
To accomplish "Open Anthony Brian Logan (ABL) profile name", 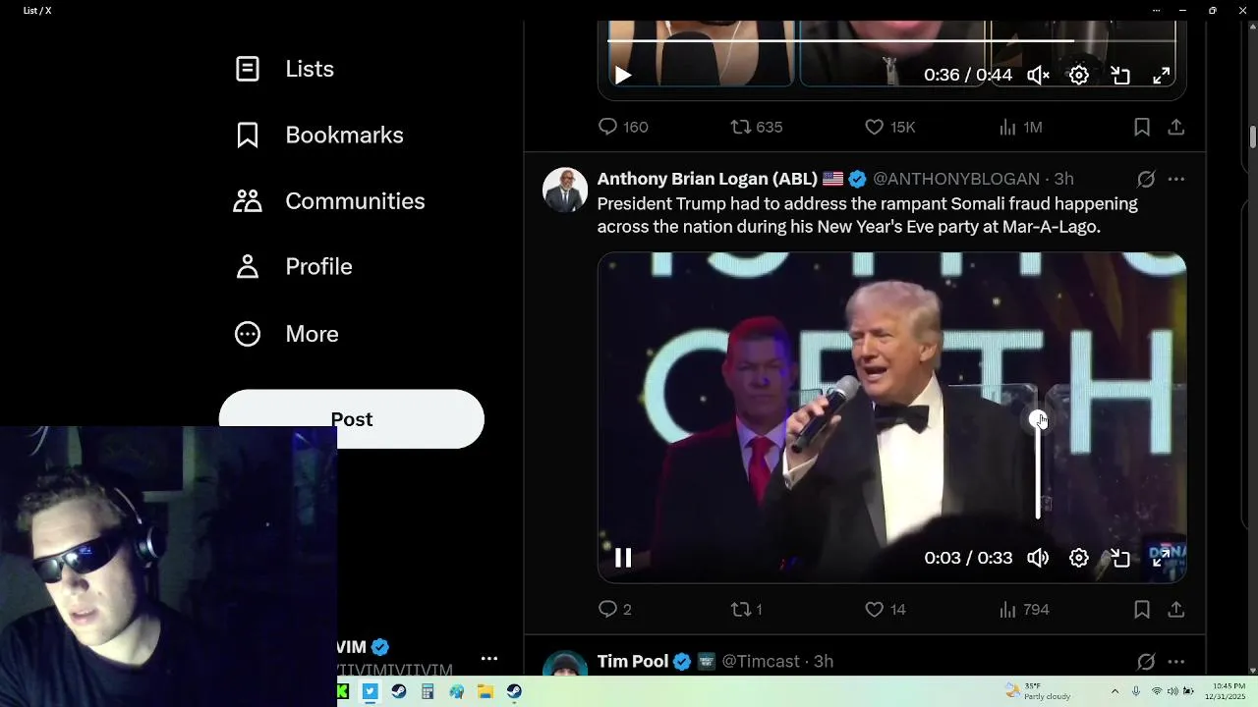I will (x=707, y=179).
